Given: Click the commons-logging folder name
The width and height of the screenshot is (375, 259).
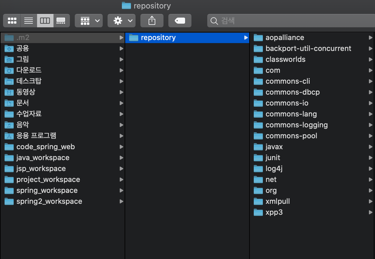Looking at the screenshot, I should (x=297, y=125).
